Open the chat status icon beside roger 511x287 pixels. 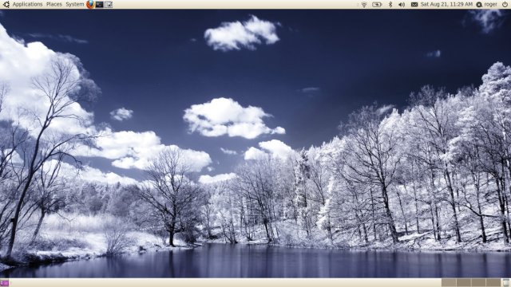tap(479, 5)
